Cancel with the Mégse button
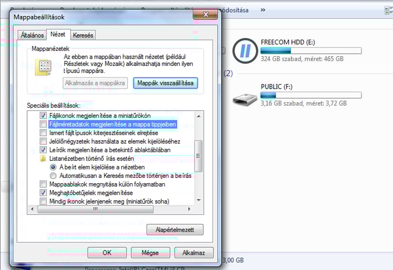The height and width of the screenshot is (270, 393). (x=150, y=253)
